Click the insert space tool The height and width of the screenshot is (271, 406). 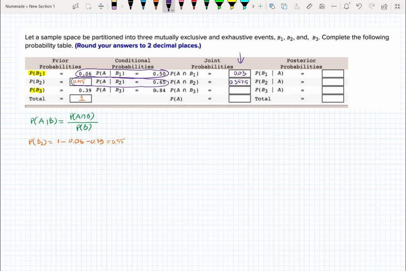click(x=101, y=6)
